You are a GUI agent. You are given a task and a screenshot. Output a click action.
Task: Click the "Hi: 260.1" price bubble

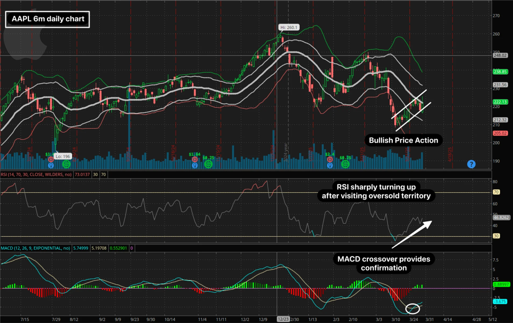289,27
